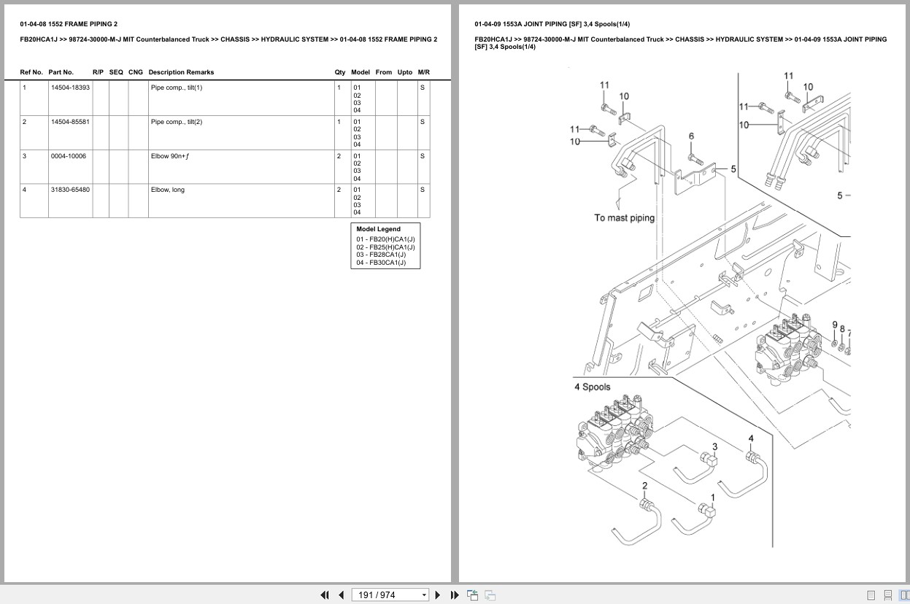
Task: Click title 01-04-08 1552 FRAME PIPING 2
Action: (69, 24)
